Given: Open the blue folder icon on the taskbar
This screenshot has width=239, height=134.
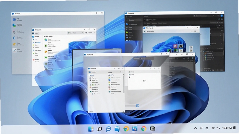Looking at the screenshot, I should (x=117, y=129).
